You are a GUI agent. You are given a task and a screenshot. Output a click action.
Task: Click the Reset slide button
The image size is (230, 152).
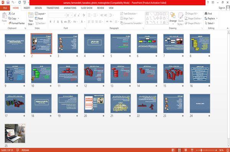pos(39,18)
